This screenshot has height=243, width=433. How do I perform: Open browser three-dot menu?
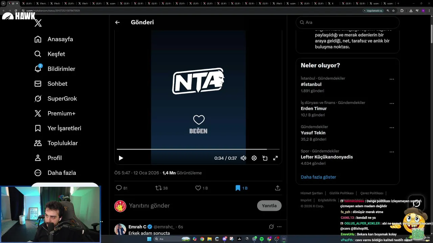pos(429,10)
